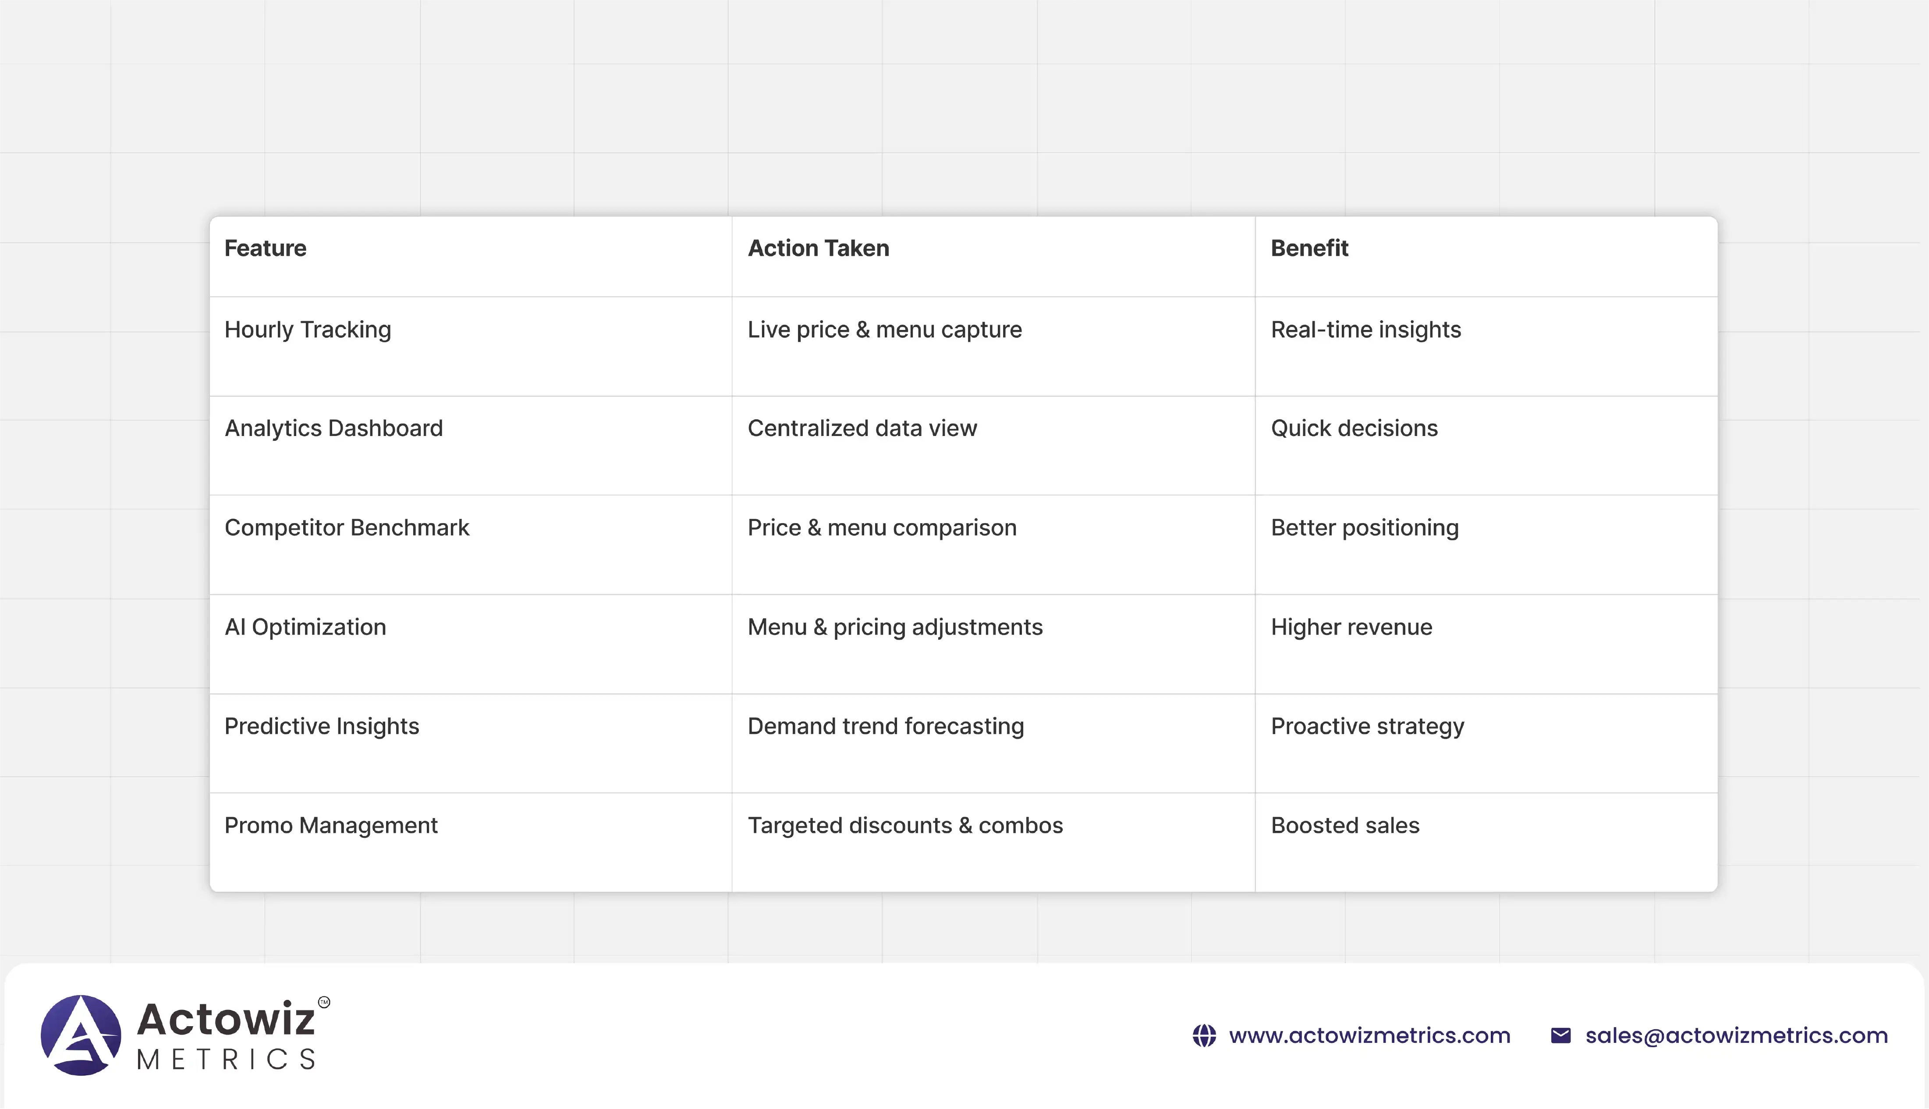Viewport: 1929px width, 1109px height.
Task: Click the envelope icon beside the email
Action: pyautogui.click(x=1560, y=1036)
